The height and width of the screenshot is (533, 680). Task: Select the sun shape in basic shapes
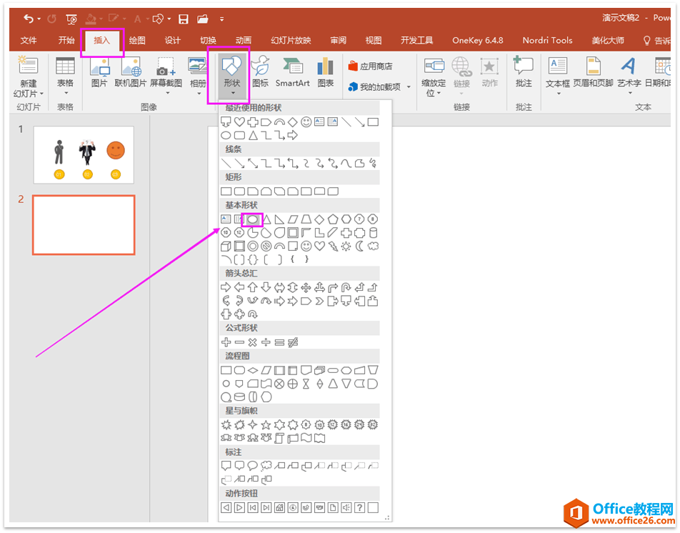tap(346, 246)
